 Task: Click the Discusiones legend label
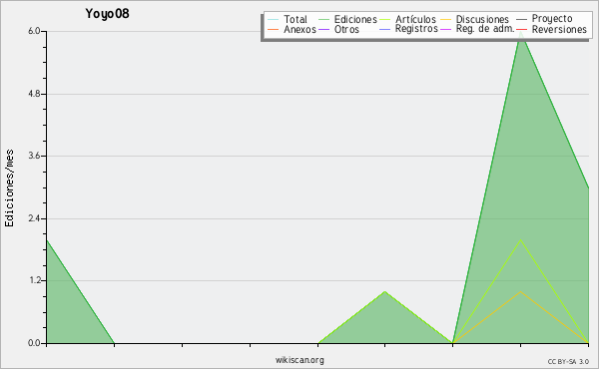[x=482, y=19]
